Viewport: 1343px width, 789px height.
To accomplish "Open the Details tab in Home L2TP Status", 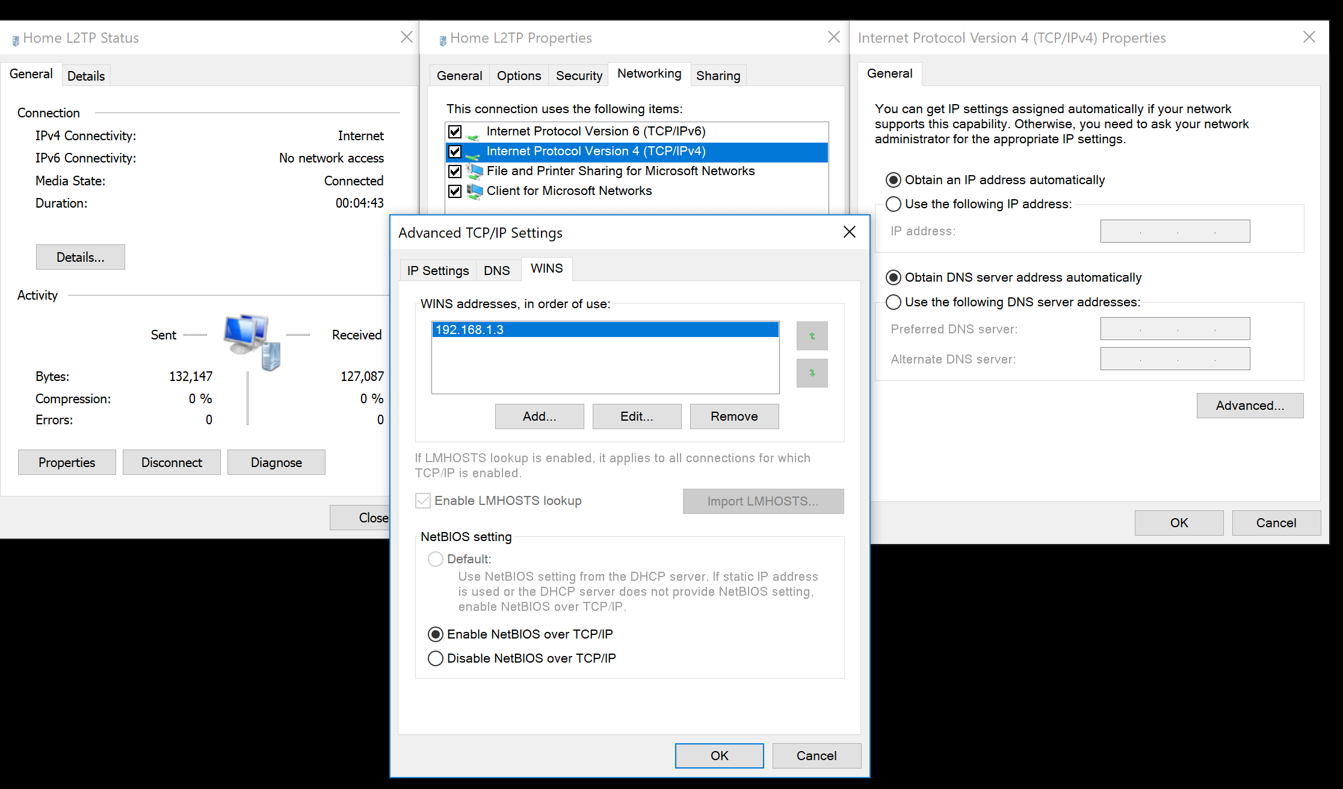I will tap(85, 75).
